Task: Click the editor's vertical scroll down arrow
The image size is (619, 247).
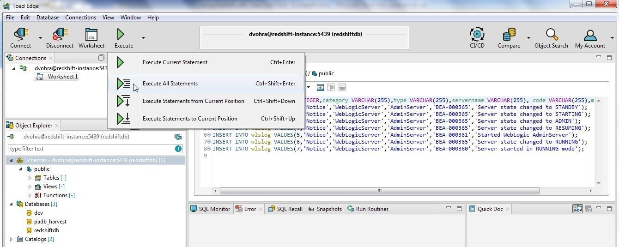Action: (x=599, y=183)
